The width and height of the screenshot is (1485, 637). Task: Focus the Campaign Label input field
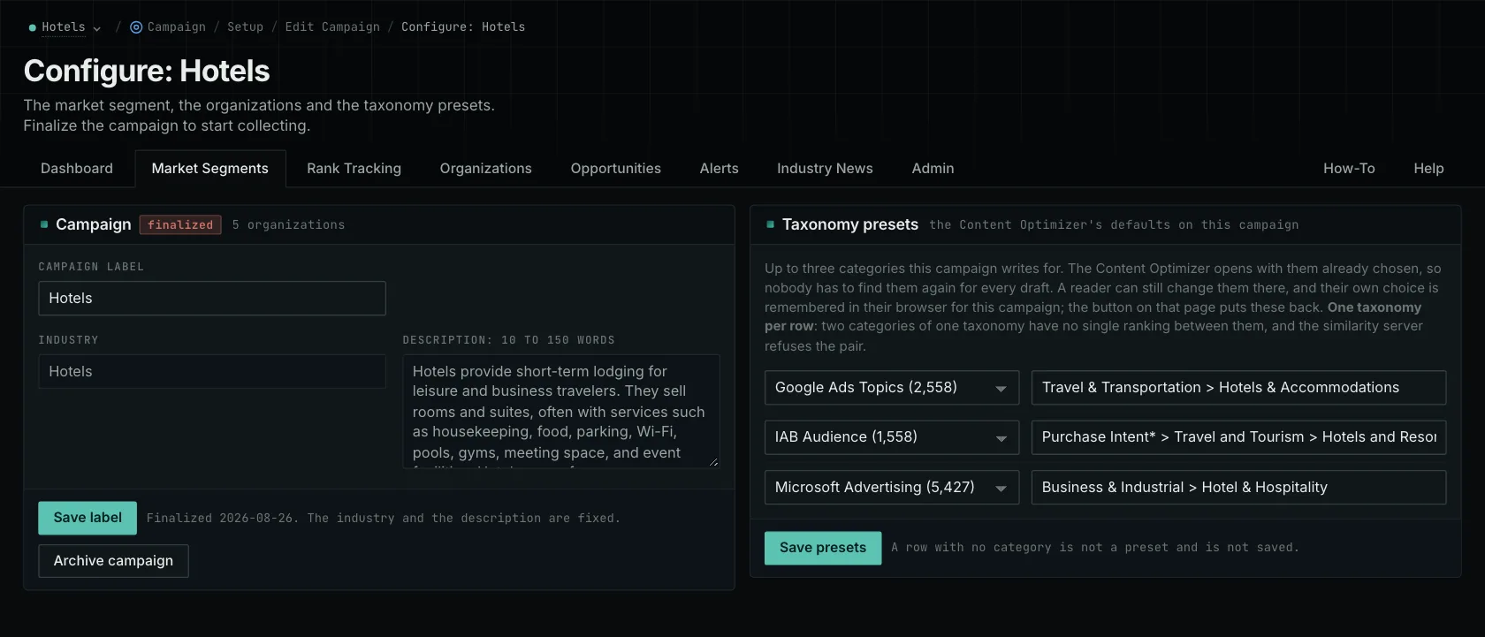(x=212, y=299)
